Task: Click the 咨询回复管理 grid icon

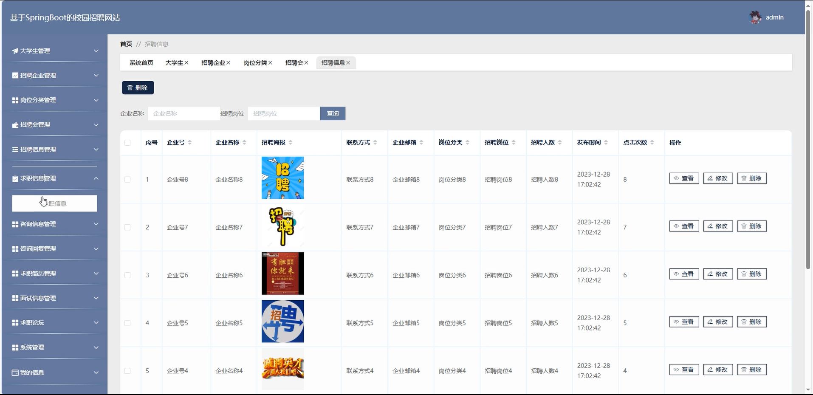Action: coord(15,249)
